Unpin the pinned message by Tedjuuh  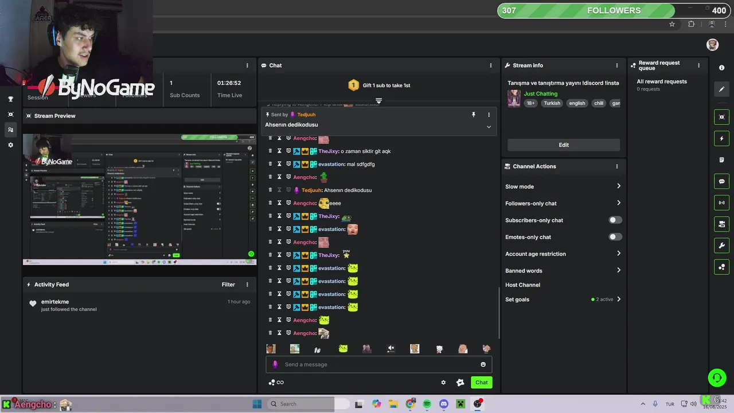[x=474, y=115]
